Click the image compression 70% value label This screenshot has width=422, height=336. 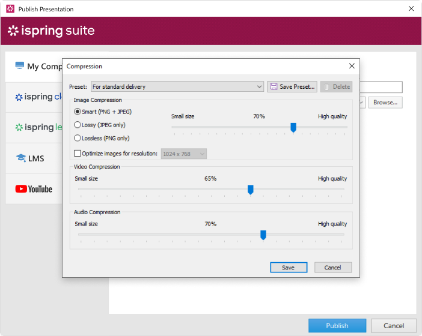(259, 116)
